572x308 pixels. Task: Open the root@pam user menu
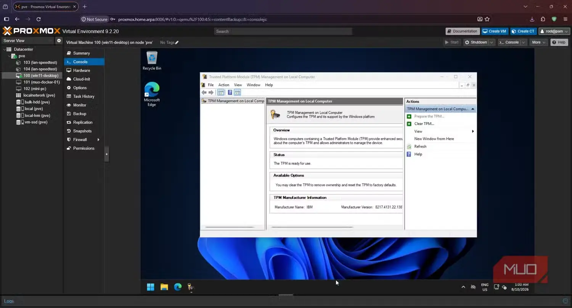pos(554,31)
